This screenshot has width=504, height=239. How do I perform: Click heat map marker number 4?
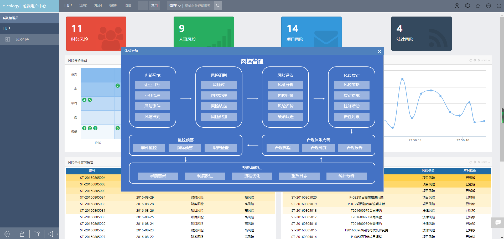(x=84, y=100)
